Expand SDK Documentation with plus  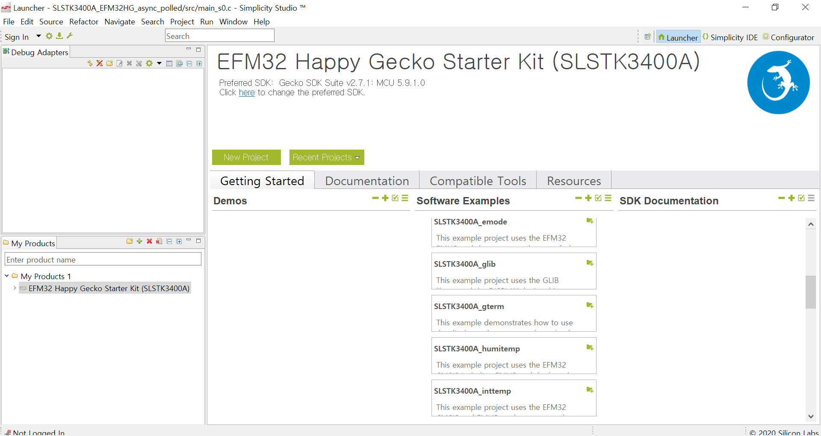pyautogui.click(x=791, y=198)
